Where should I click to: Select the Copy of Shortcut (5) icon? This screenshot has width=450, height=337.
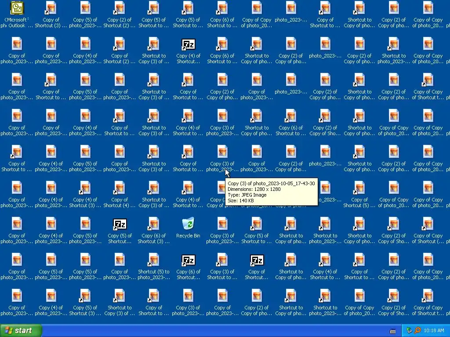[359, 195]
